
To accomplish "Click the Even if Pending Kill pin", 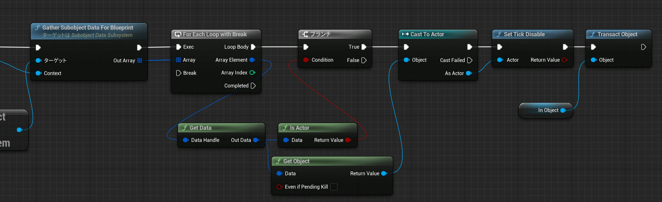I will coord(280,187).
